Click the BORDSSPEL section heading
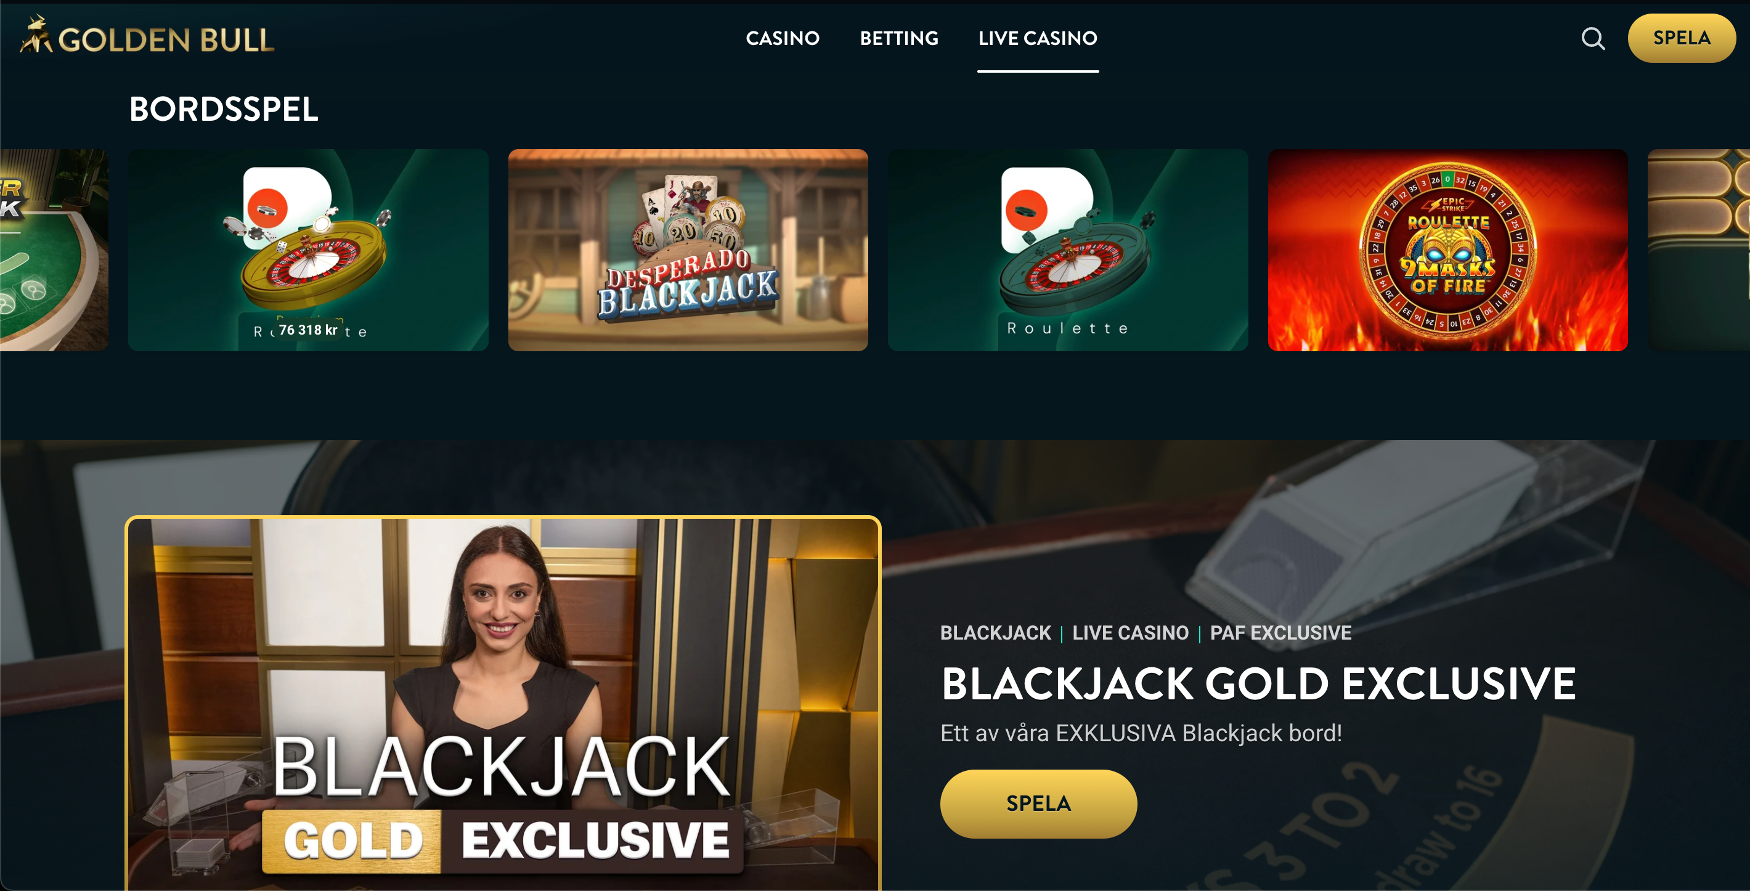 (224, 108)
